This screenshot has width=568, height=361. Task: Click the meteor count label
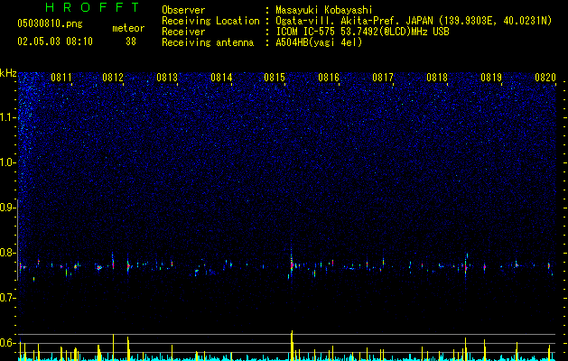click(x=128, y=28)
